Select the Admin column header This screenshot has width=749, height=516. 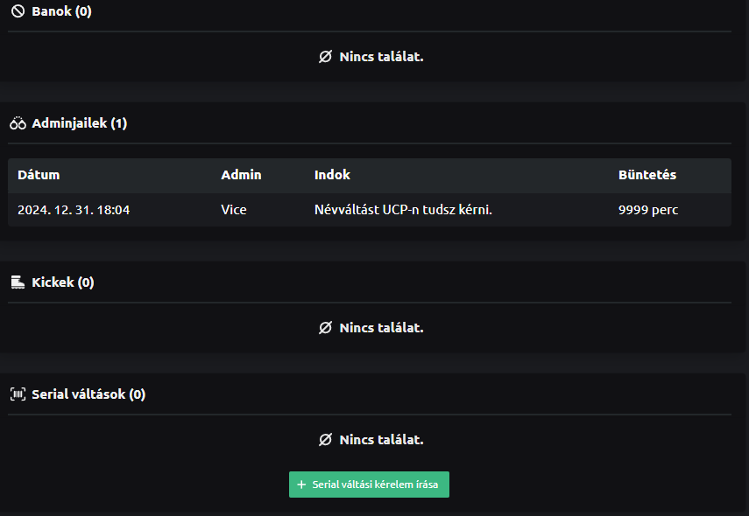click(x=241, y=175)
